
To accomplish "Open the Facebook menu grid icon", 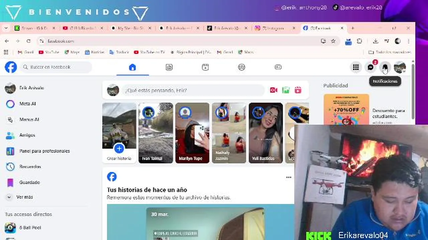I will pyautogui.click(x=356, y=67).
